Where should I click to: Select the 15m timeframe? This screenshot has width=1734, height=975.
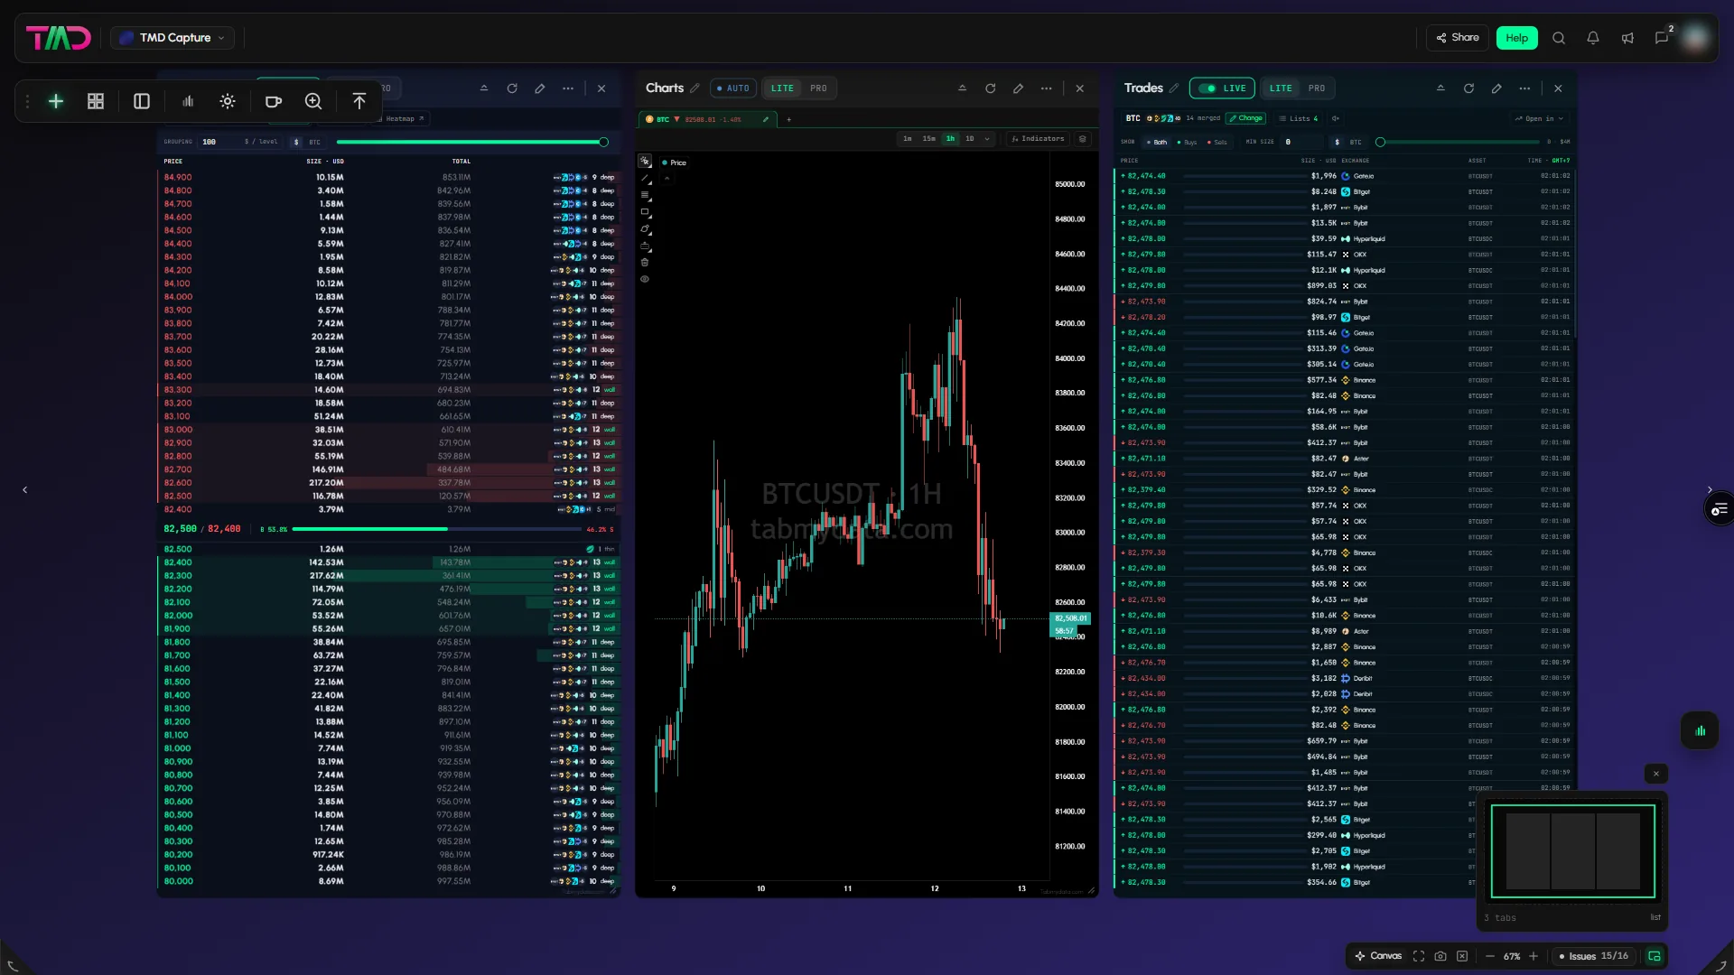point(928,139)
